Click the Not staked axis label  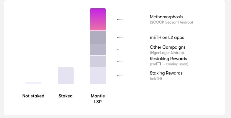(x=33, y=96)
